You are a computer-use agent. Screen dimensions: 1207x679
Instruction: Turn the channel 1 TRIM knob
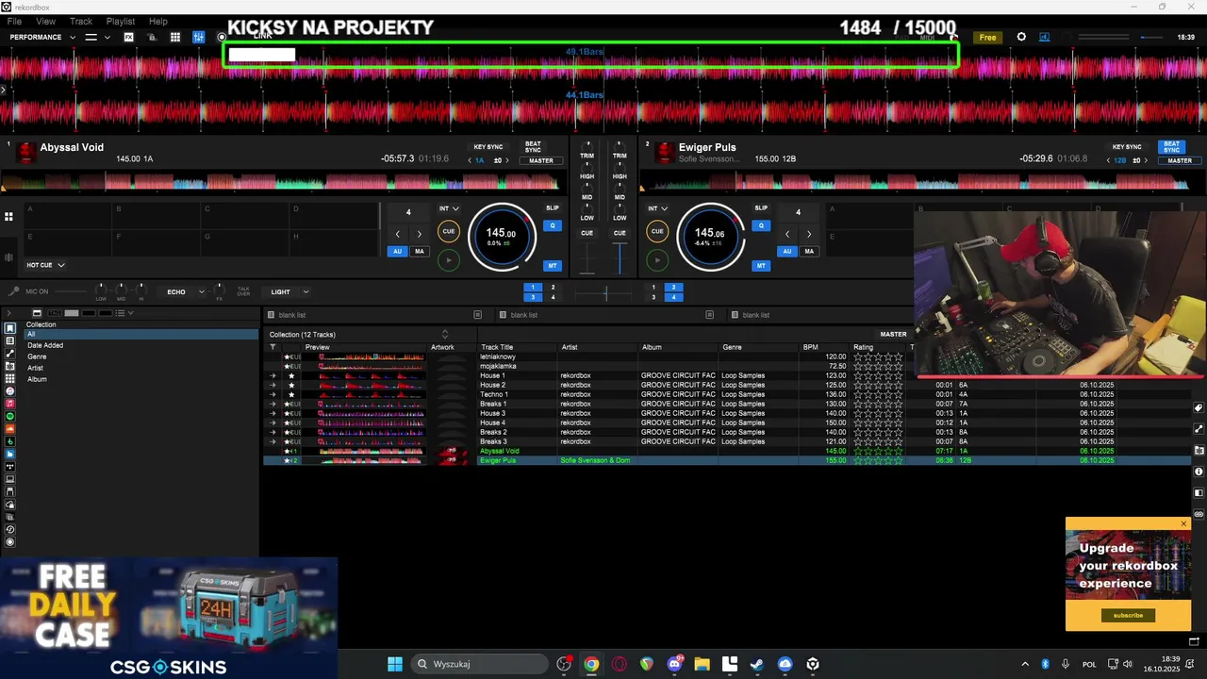[587, 145]
